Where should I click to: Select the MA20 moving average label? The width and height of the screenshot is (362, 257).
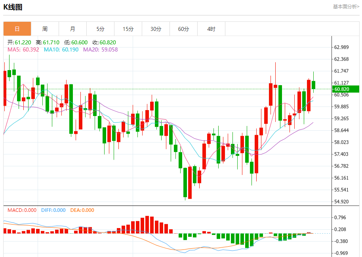click(100, 49)
